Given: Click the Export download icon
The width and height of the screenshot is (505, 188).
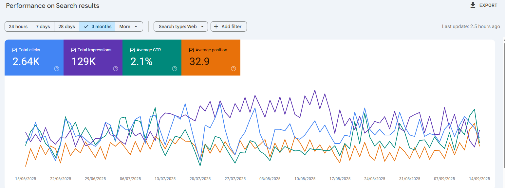Looking at the screenshot, I should (473, 5).
